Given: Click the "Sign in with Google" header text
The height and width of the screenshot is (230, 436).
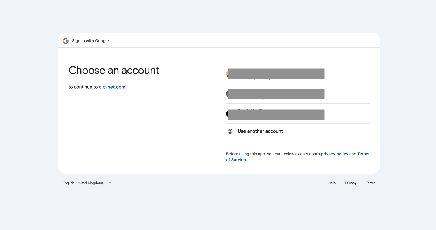Looking at the screenshot, I should tap(90, 41).
